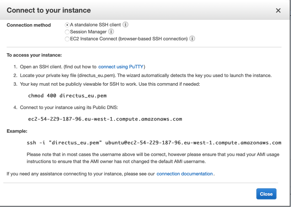The width and height of the screenshot is (291, 207).
Task: Choose the Session Manager radio button
Action: coord(67,32)
